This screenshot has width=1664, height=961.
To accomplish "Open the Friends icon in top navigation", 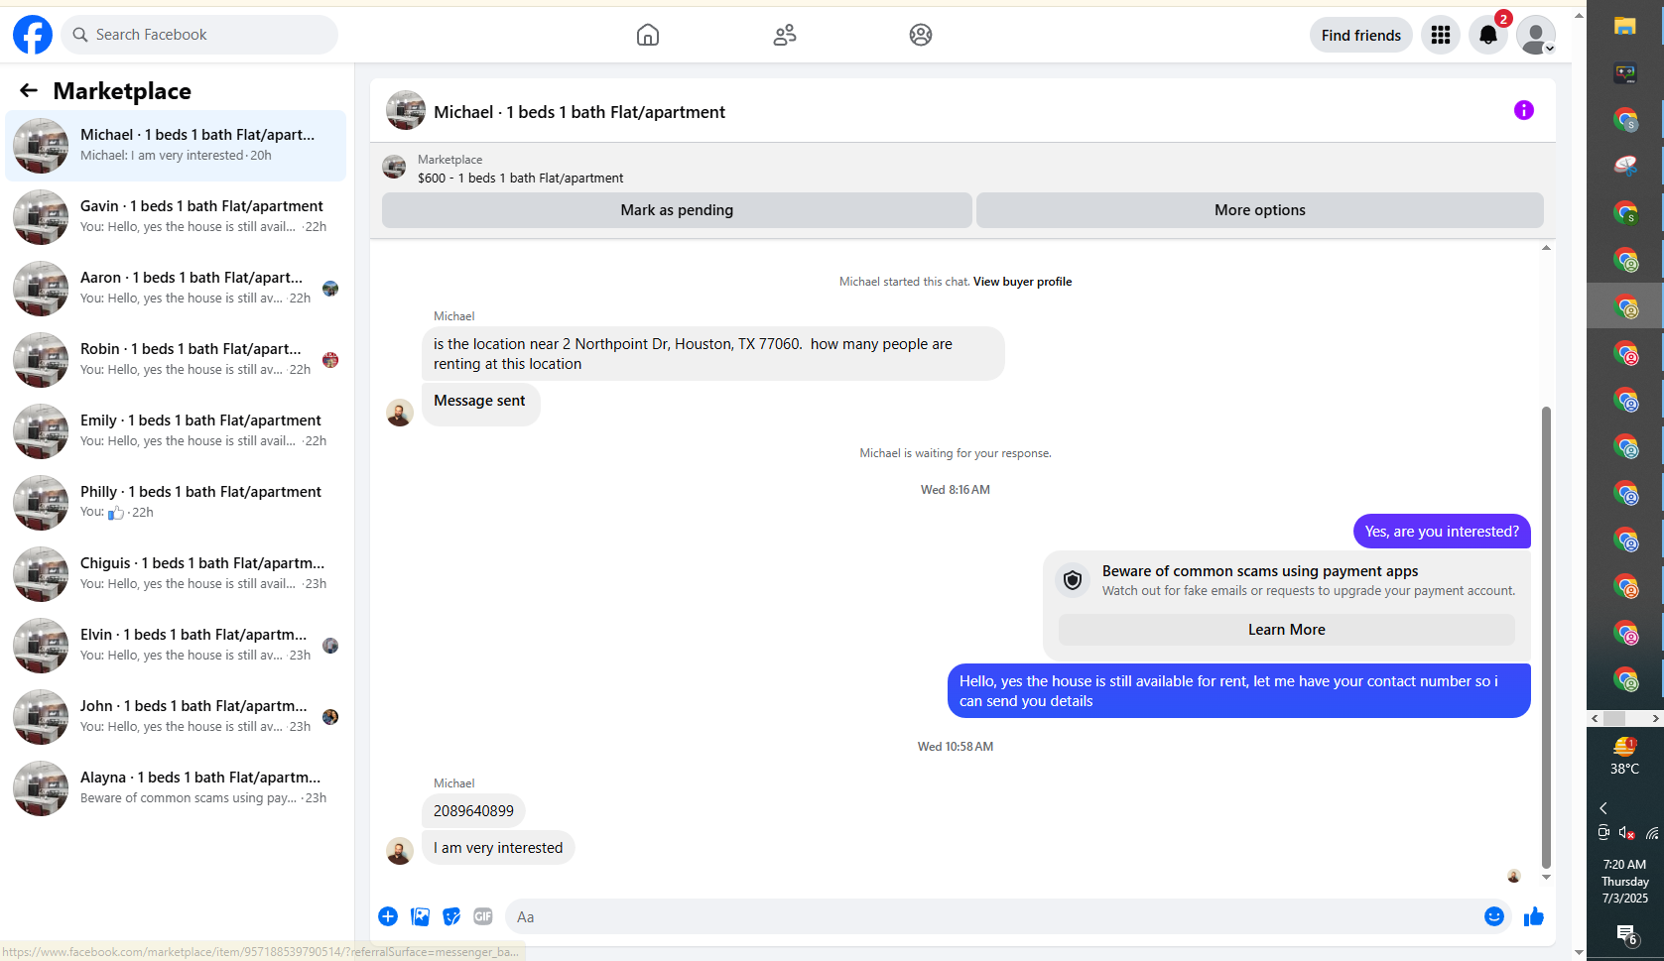I will (x=785, y=35).
